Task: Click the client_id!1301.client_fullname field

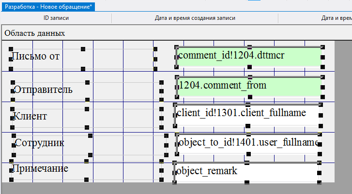Action: (x=247, y=113)
